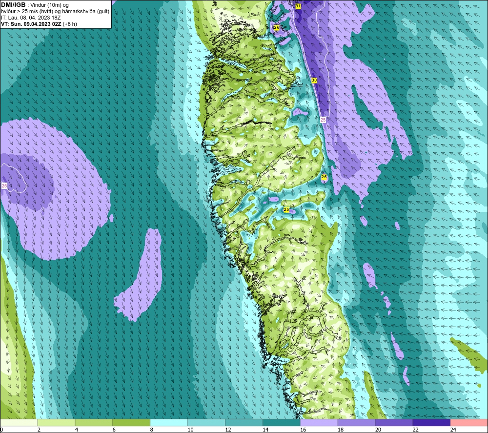
Task: Pick the 2–4 m/s light green legend swatch
Action: 56,422
